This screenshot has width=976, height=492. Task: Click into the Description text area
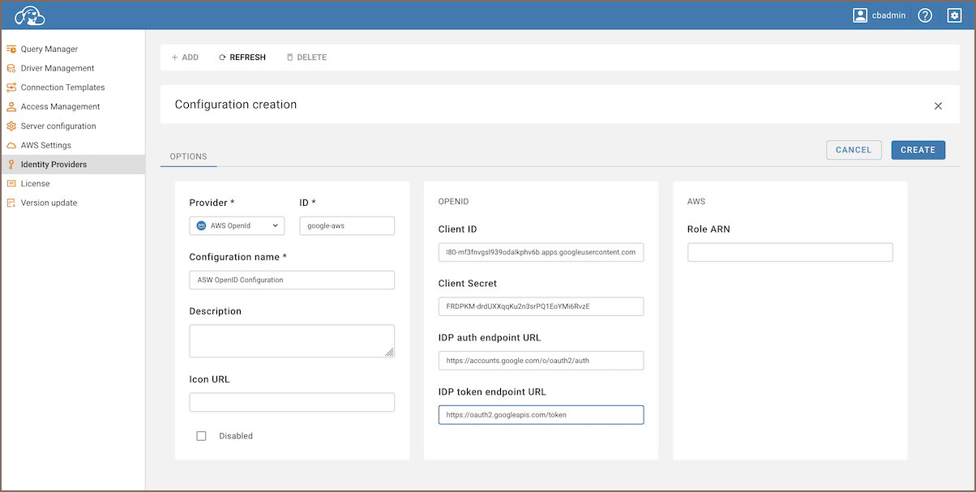pyautogui.click(x=291, y=340)
